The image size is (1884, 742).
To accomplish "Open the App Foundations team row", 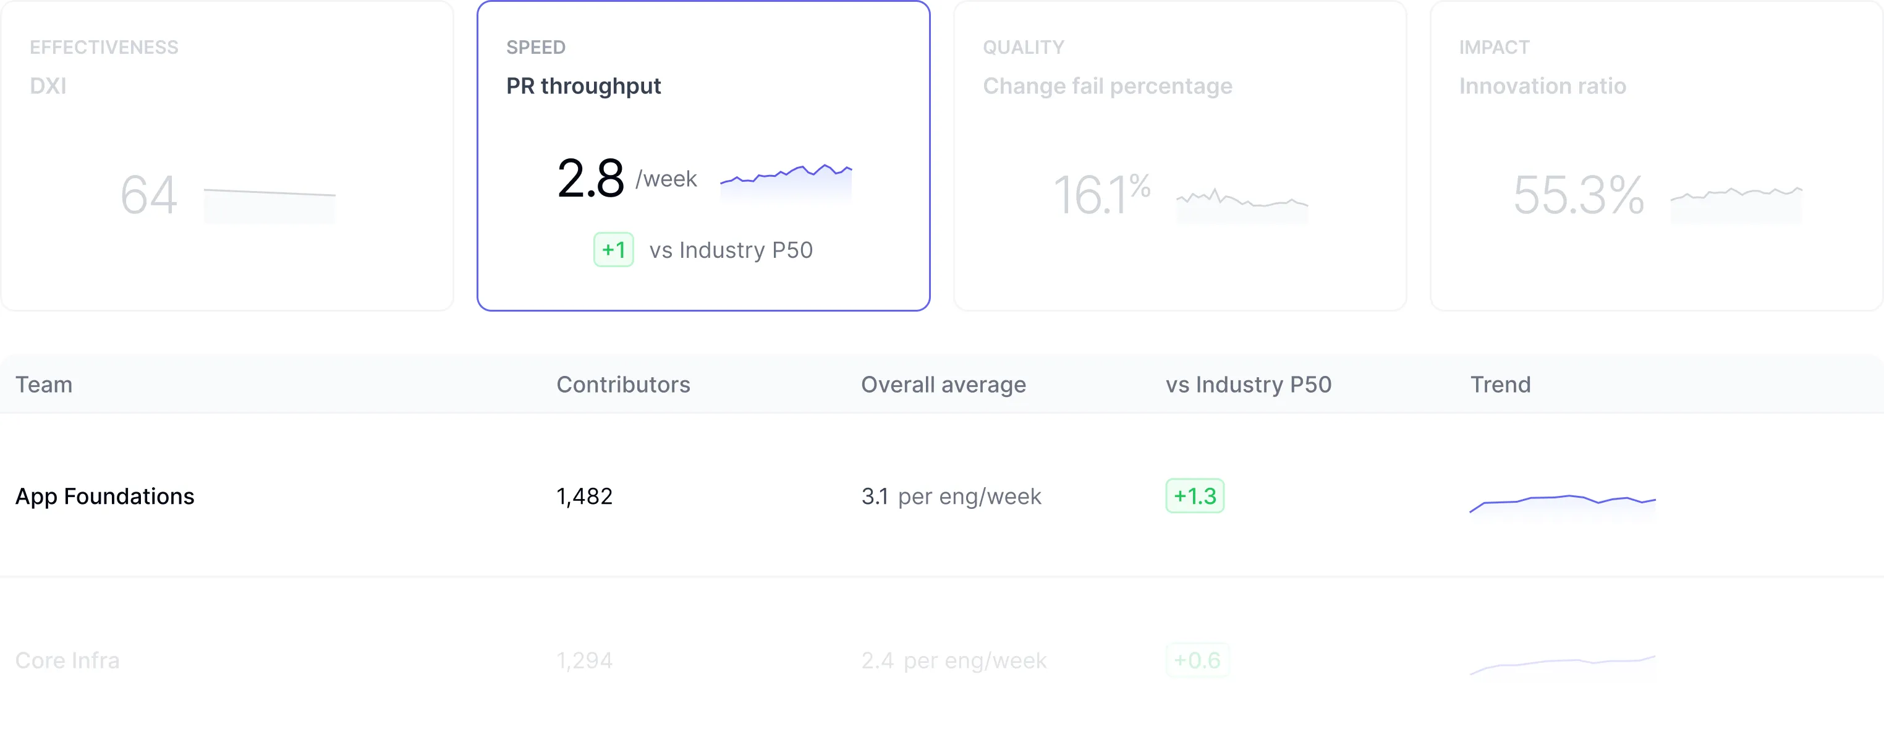I will 942,495.
